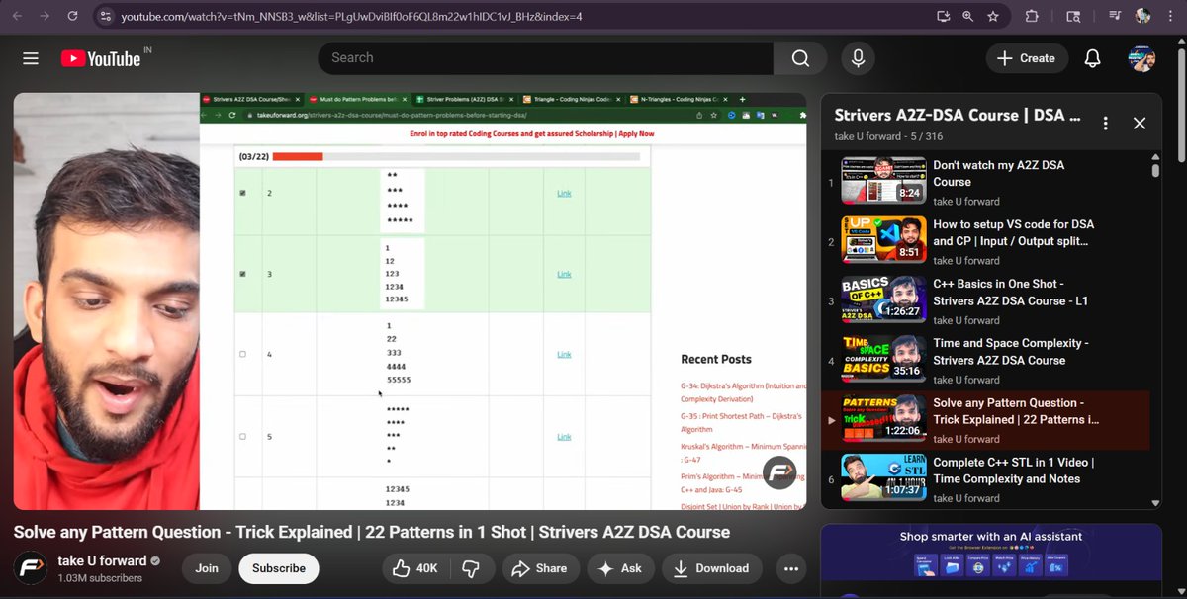
Task: View site information icon in address bar
Action: [x=107, y=17]
